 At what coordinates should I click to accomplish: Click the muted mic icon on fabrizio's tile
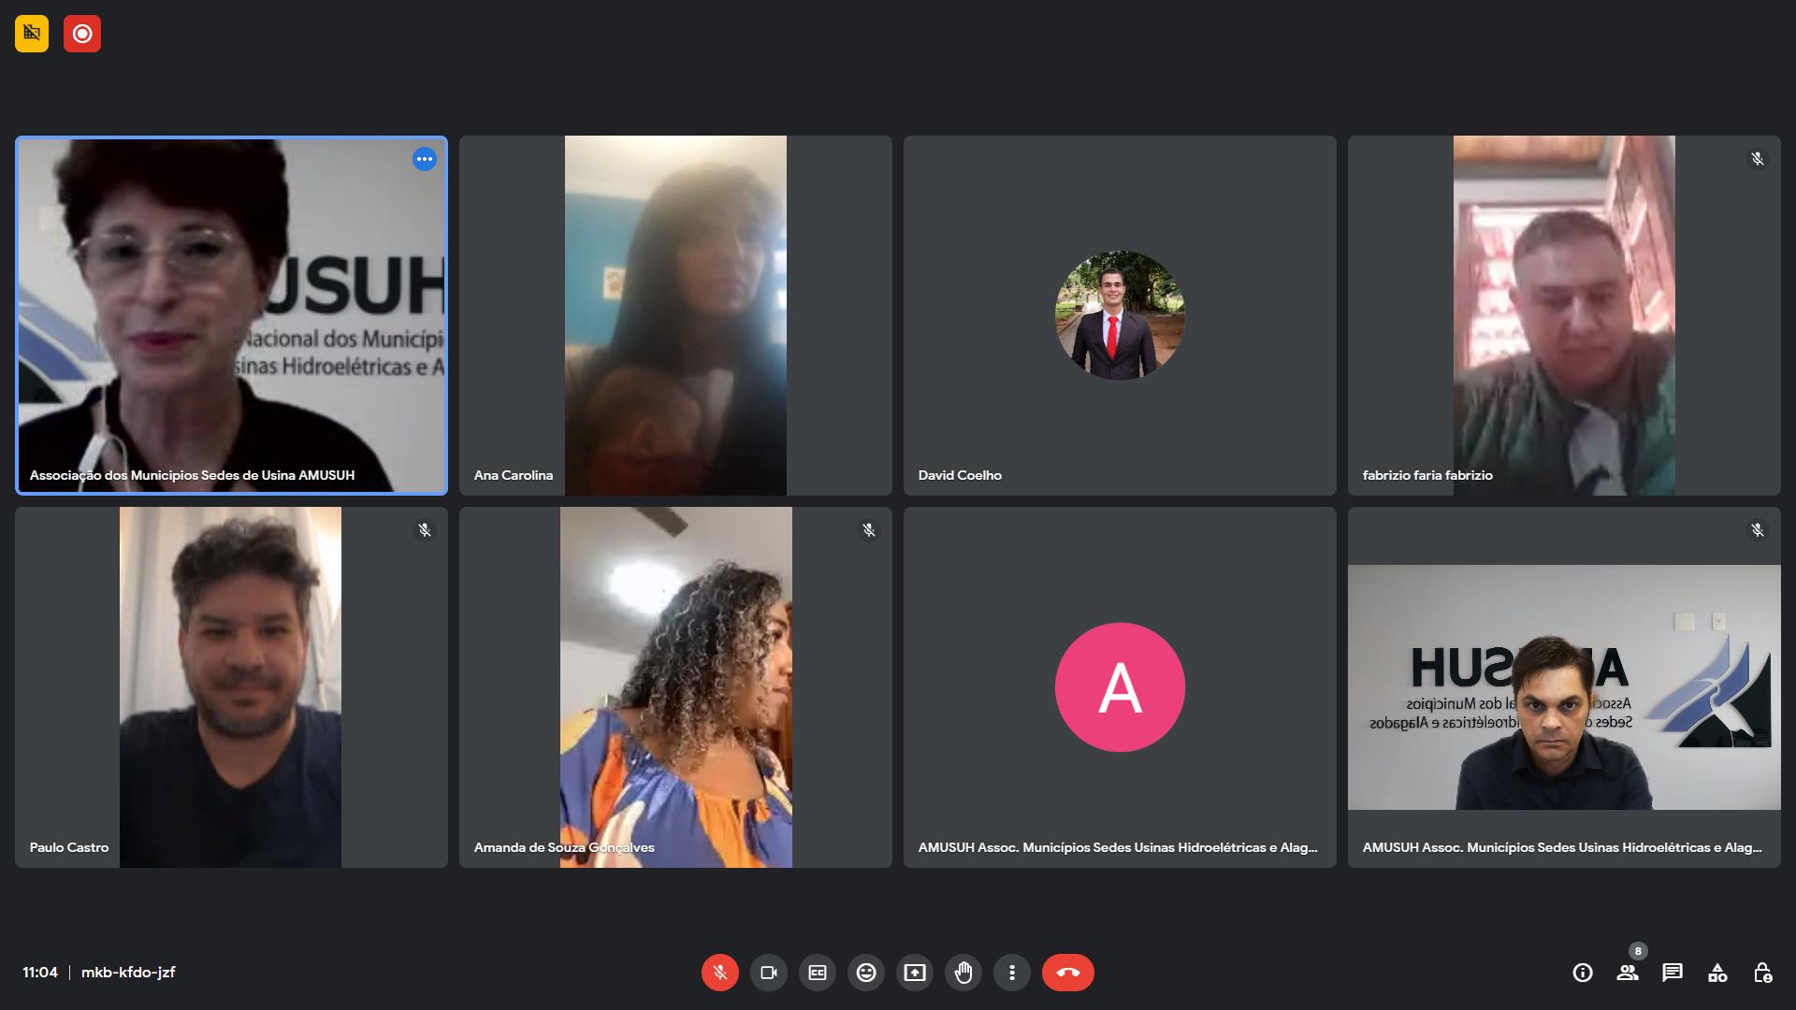coord(1758,159)
